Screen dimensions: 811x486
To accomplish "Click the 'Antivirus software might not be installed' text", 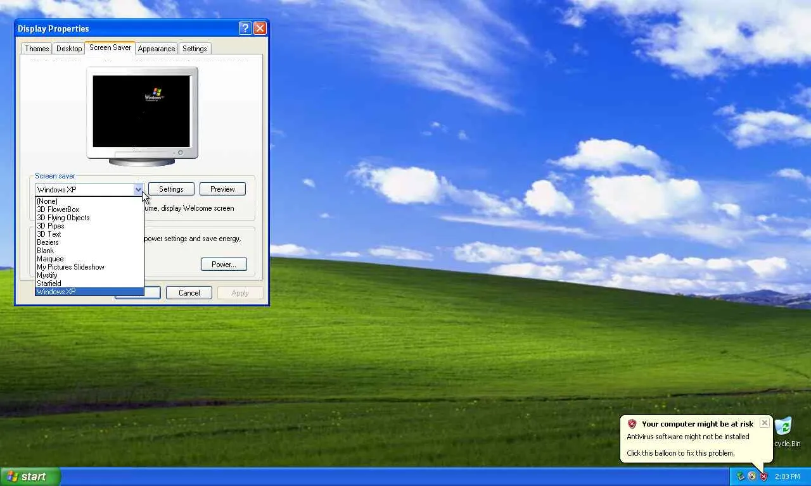I will 688,437.
